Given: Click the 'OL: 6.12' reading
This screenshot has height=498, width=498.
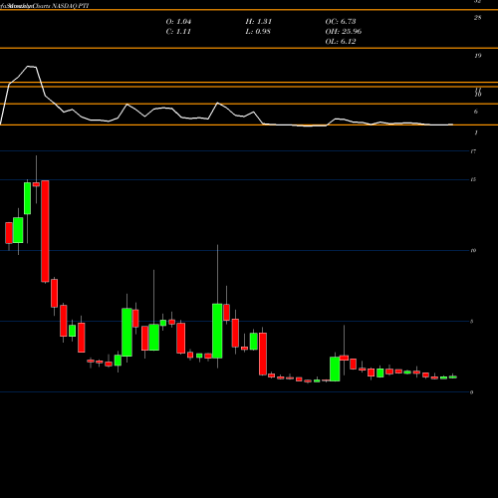Looking at the screenshot, I should (x=341, y=42).
